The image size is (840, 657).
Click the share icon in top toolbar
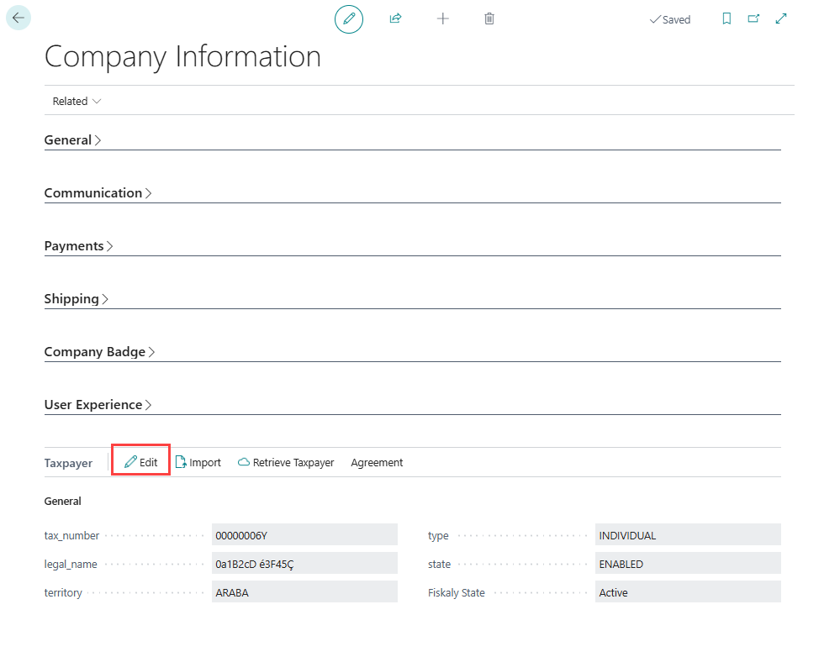[x=395, y=18]
